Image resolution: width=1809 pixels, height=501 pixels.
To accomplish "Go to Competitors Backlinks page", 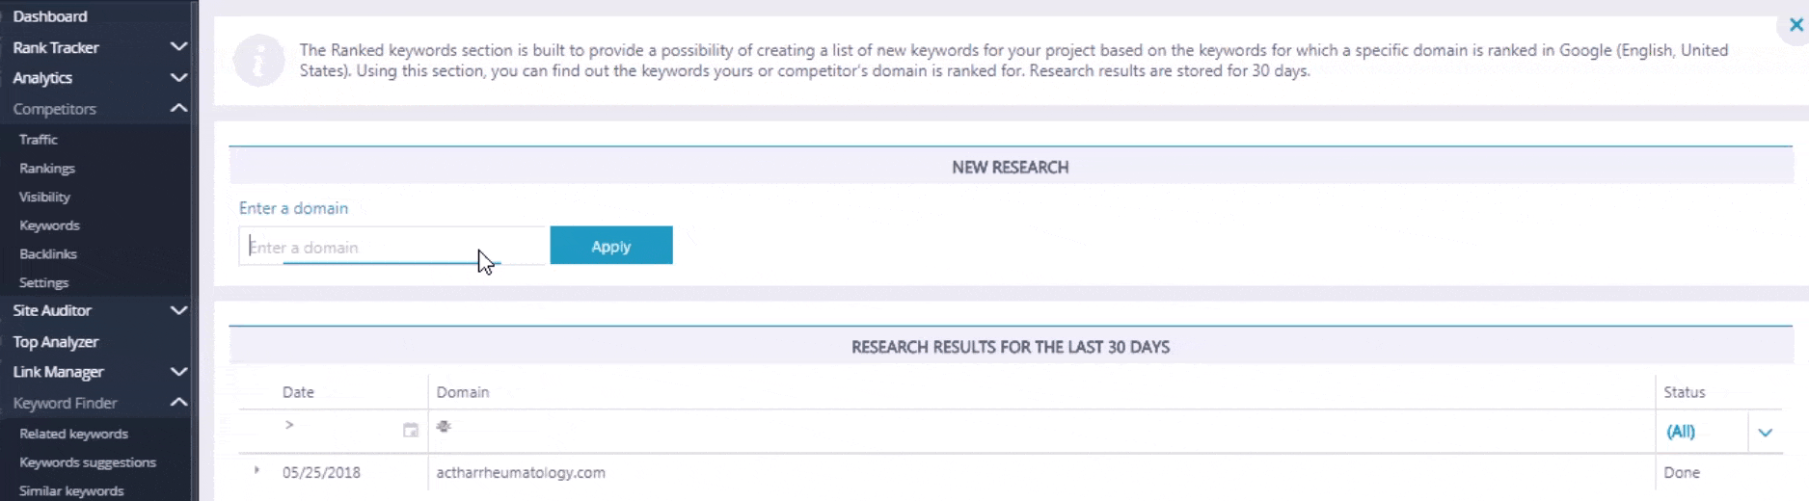I will [x=48, y=254].
